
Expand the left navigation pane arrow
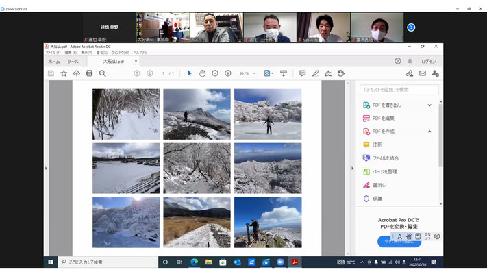(x=46, y=168)
